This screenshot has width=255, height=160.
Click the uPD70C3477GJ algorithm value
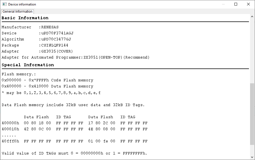(x=56, y=39)
